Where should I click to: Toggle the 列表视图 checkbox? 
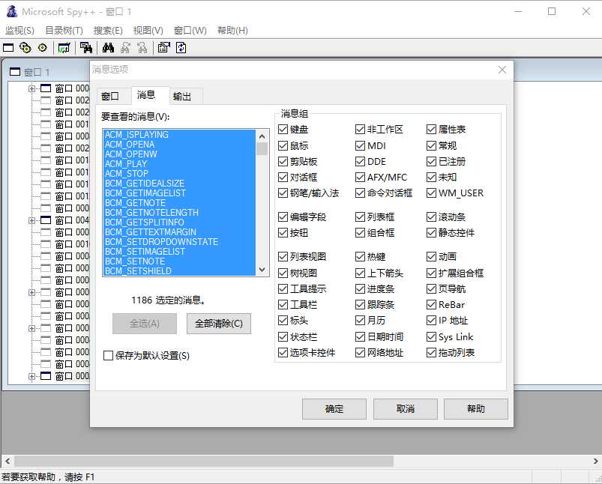point(283,256)
